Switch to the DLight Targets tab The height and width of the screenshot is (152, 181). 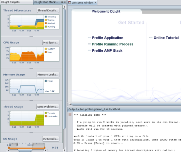tap(17, 2)
